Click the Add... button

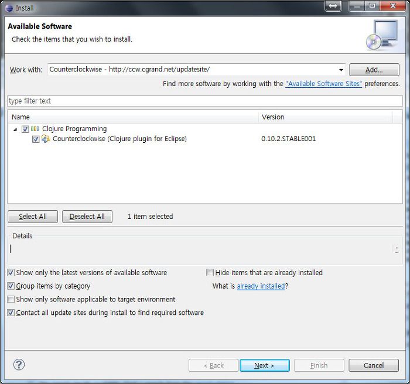374,70
